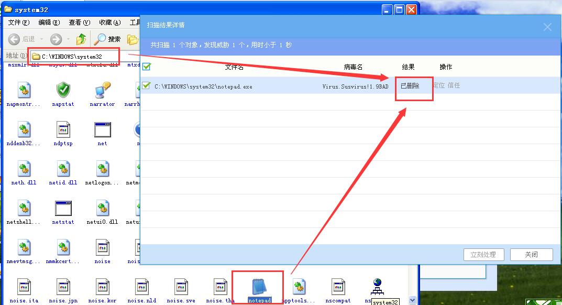
Task: Click the 信任 link in the result row
Action: 454,85
